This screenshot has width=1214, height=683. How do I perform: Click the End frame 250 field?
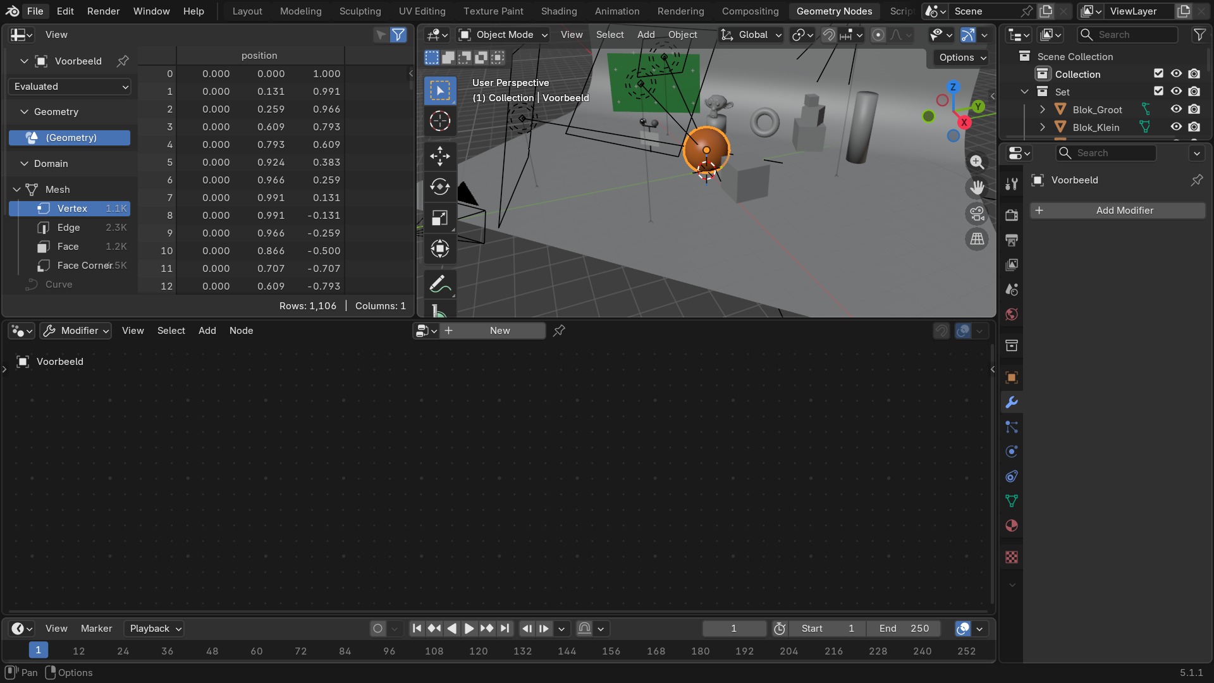pos(904,628)
